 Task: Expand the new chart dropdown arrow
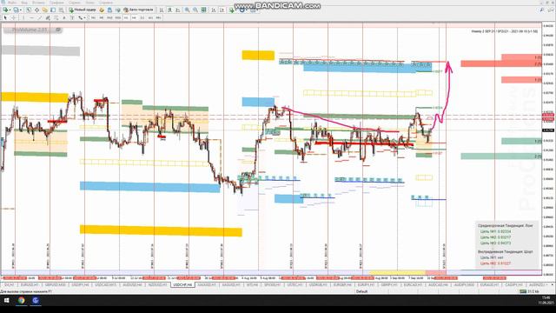[x=10, y=10]
